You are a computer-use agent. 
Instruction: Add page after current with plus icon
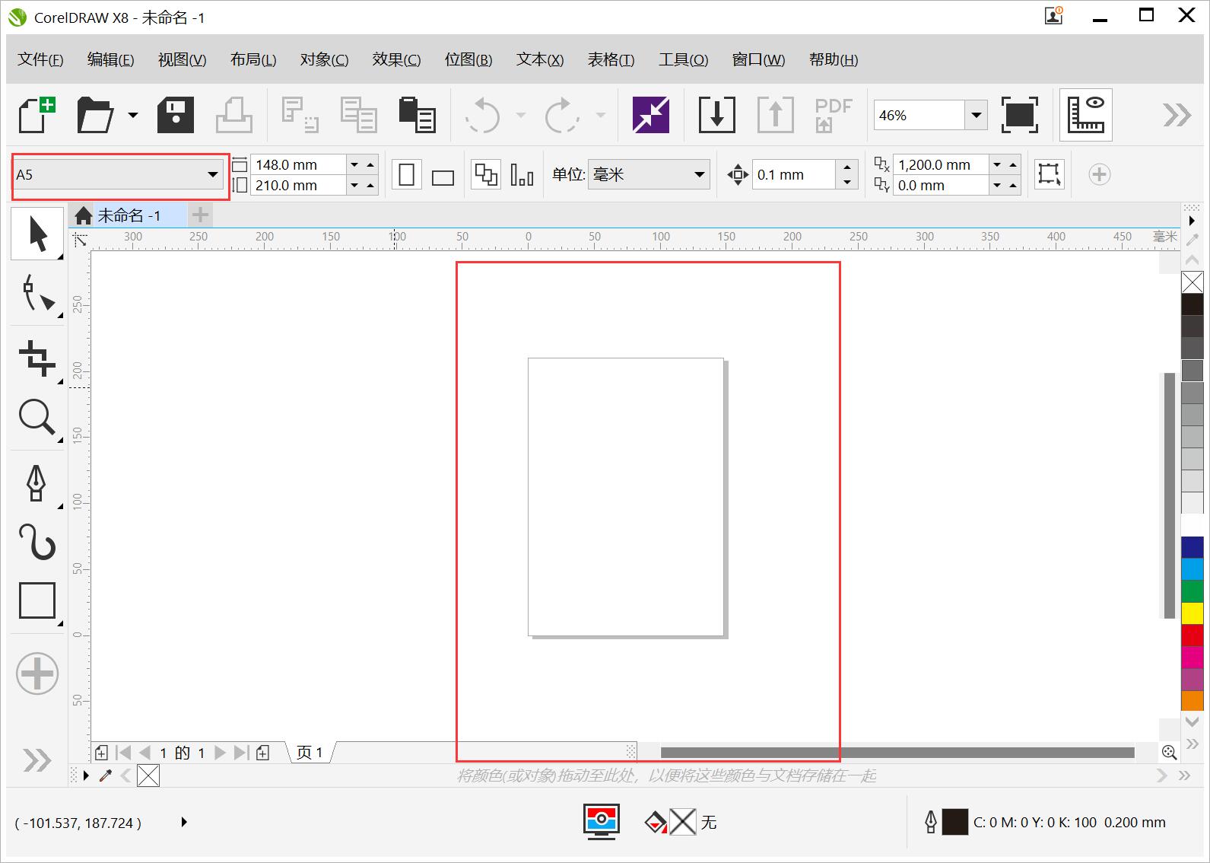tap(263, 753)
